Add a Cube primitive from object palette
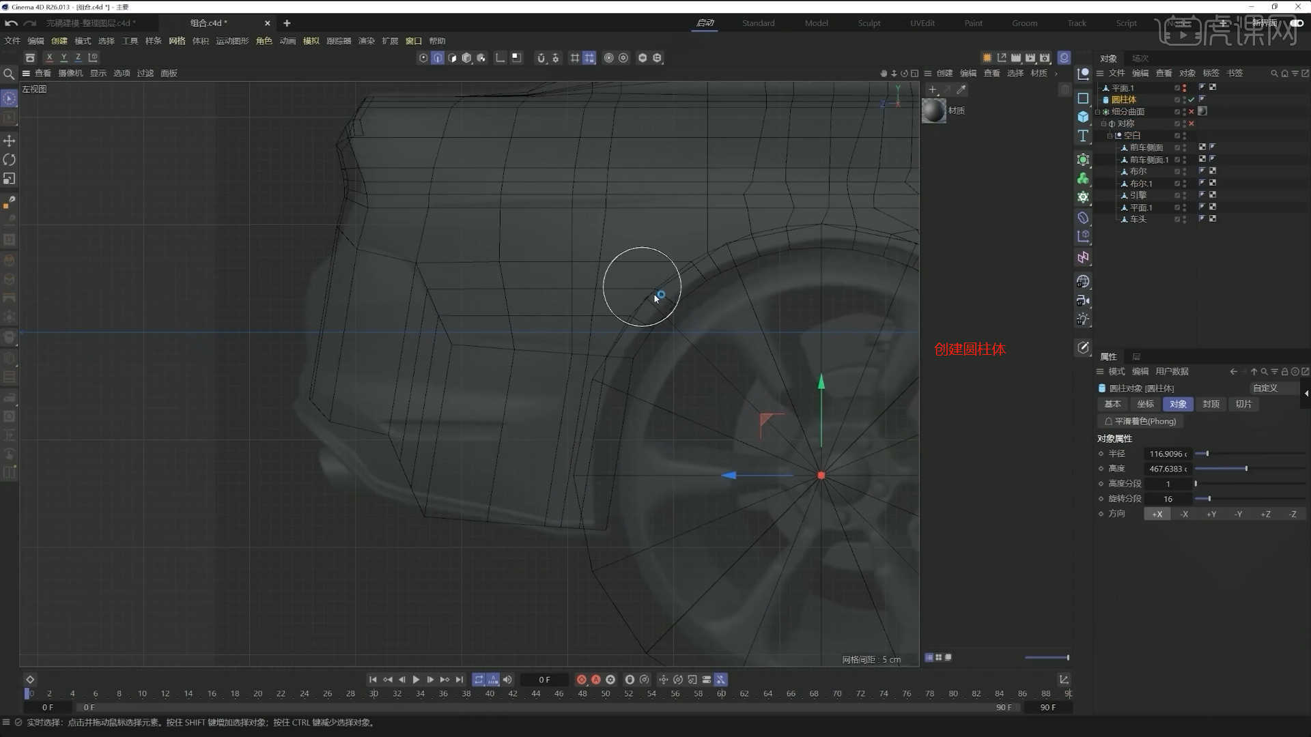This screenshot has height=737, width=1311. (1083, 117)
